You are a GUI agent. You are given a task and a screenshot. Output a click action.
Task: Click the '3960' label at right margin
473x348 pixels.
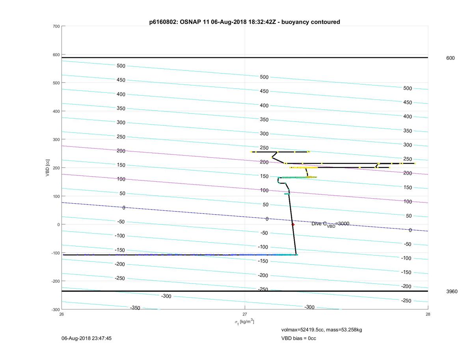tap(452, 291)
